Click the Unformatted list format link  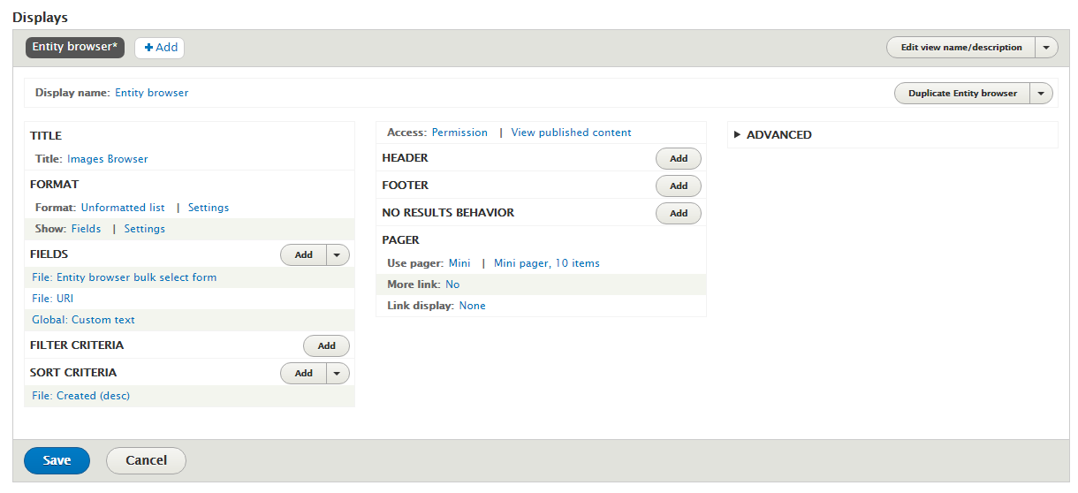123,208
